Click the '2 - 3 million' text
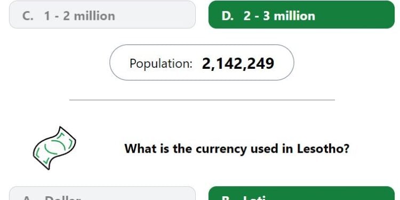The width and height of the screenshot is (400, 200). click(x=279, y=16)
